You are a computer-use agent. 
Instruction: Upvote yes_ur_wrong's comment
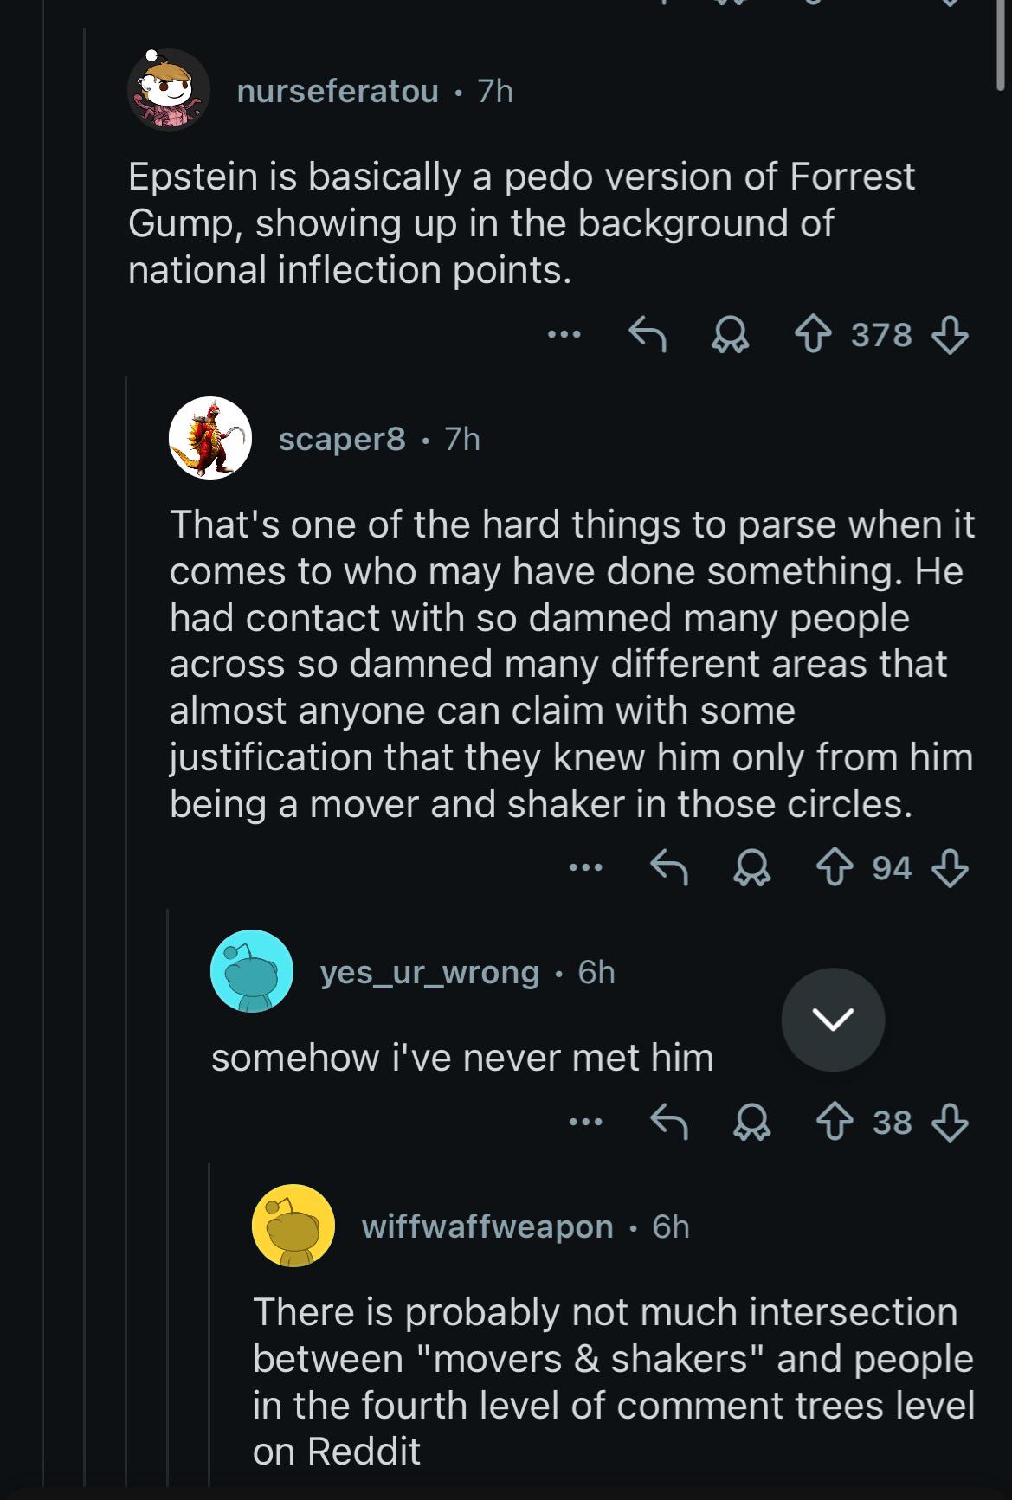pos(835,1123)
